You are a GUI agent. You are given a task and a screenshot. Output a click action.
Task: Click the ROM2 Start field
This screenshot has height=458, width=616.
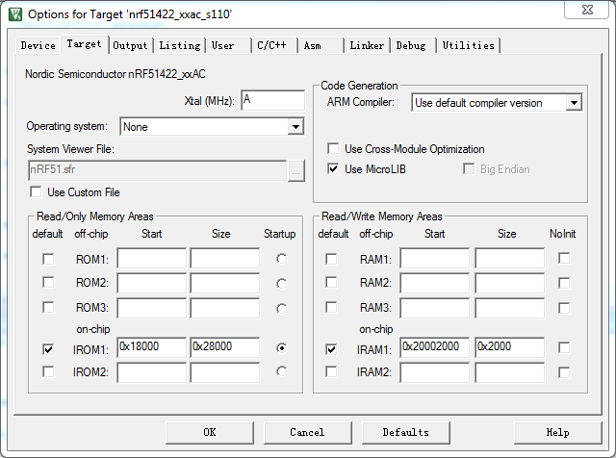(x=152, y=283)
